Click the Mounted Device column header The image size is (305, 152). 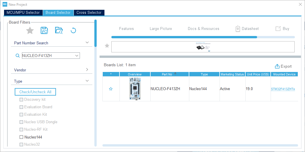284,74
